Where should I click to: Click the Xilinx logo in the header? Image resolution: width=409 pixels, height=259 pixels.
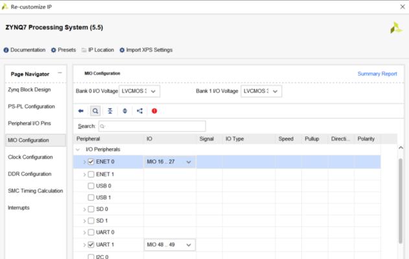click(x=396, y=28)
